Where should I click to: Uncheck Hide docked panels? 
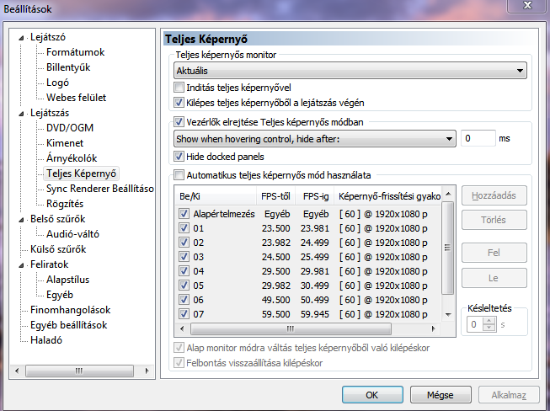coord(179,156)
